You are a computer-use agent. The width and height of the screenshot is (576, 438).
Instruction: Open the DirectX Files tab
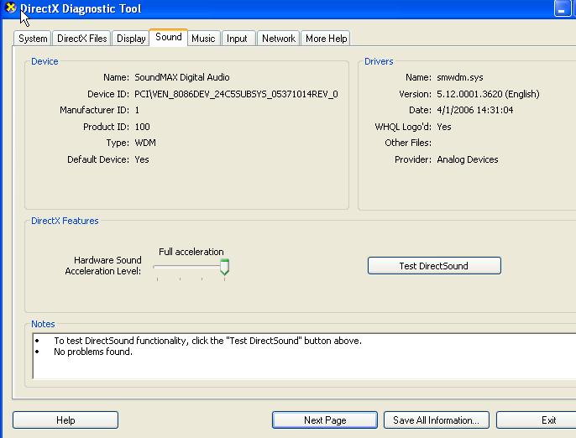click(81, 39)
